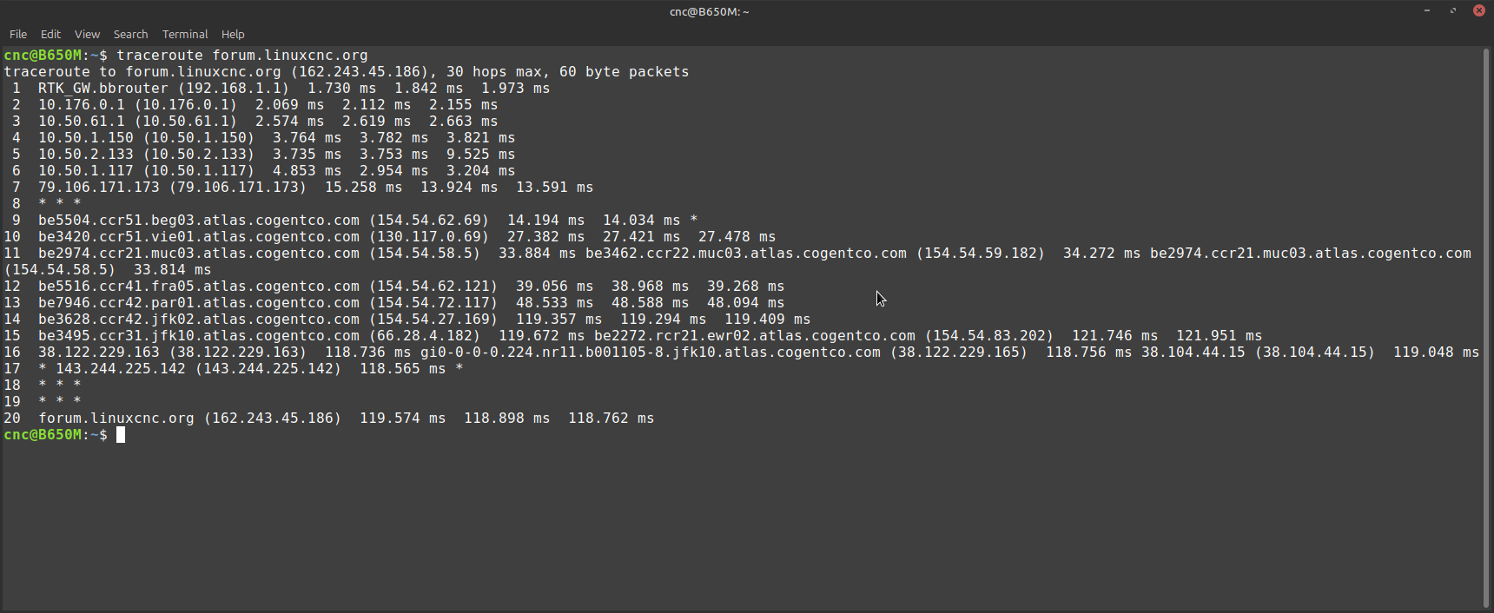The height and width of the screenshot is (613, 1494).
Task: Click the title text cnc@B650M:~
Action: (x=709, y=11)
